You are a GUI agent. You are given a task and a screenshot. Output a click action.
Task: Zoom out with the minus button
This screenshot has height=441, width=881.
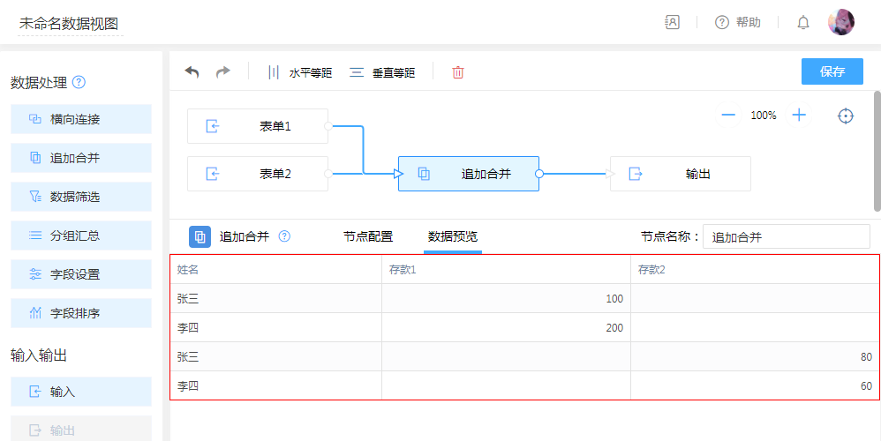(728, 116)
